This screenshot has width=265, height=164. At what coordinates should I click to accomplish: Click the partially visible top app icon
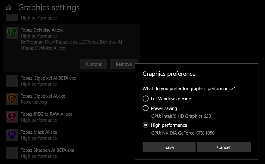point(12,18)
